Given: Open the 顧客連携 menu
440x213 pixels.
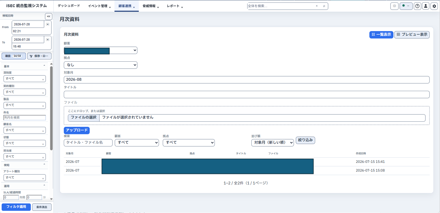Looking at the screenshot, I should pos(127,6).
